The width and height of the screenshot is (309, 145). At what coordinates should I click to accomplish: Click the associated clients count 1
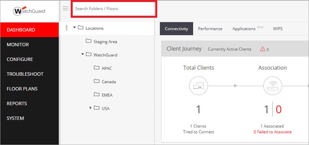coord(266,110)
